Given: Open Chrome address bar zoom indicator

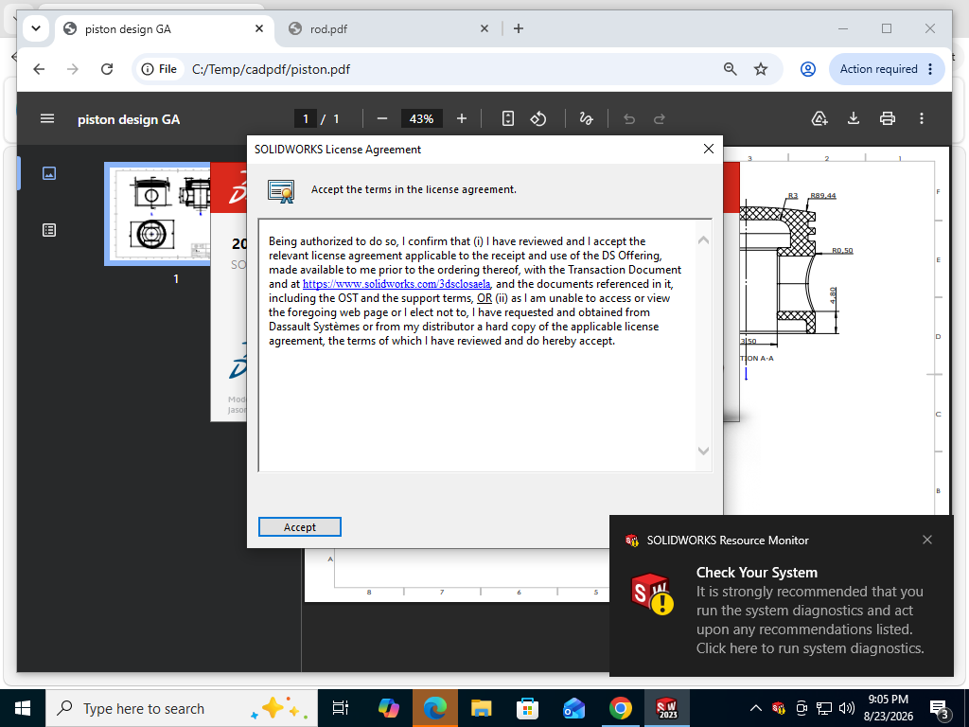Looking at the screenshot, I should click(x=730, y=69).
